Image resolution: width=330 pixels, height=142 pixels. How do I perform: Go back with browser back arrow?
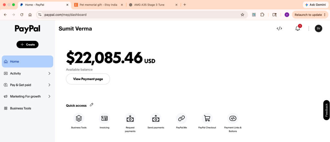(5, 15)
